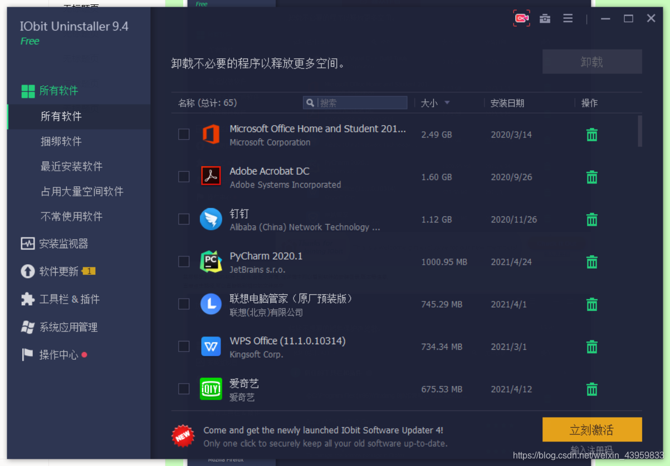Image resolution: width=670 pixels, height=466 pixels.
Task: Click the 联想电脑管家 app icon
Action: pos(211,304)
